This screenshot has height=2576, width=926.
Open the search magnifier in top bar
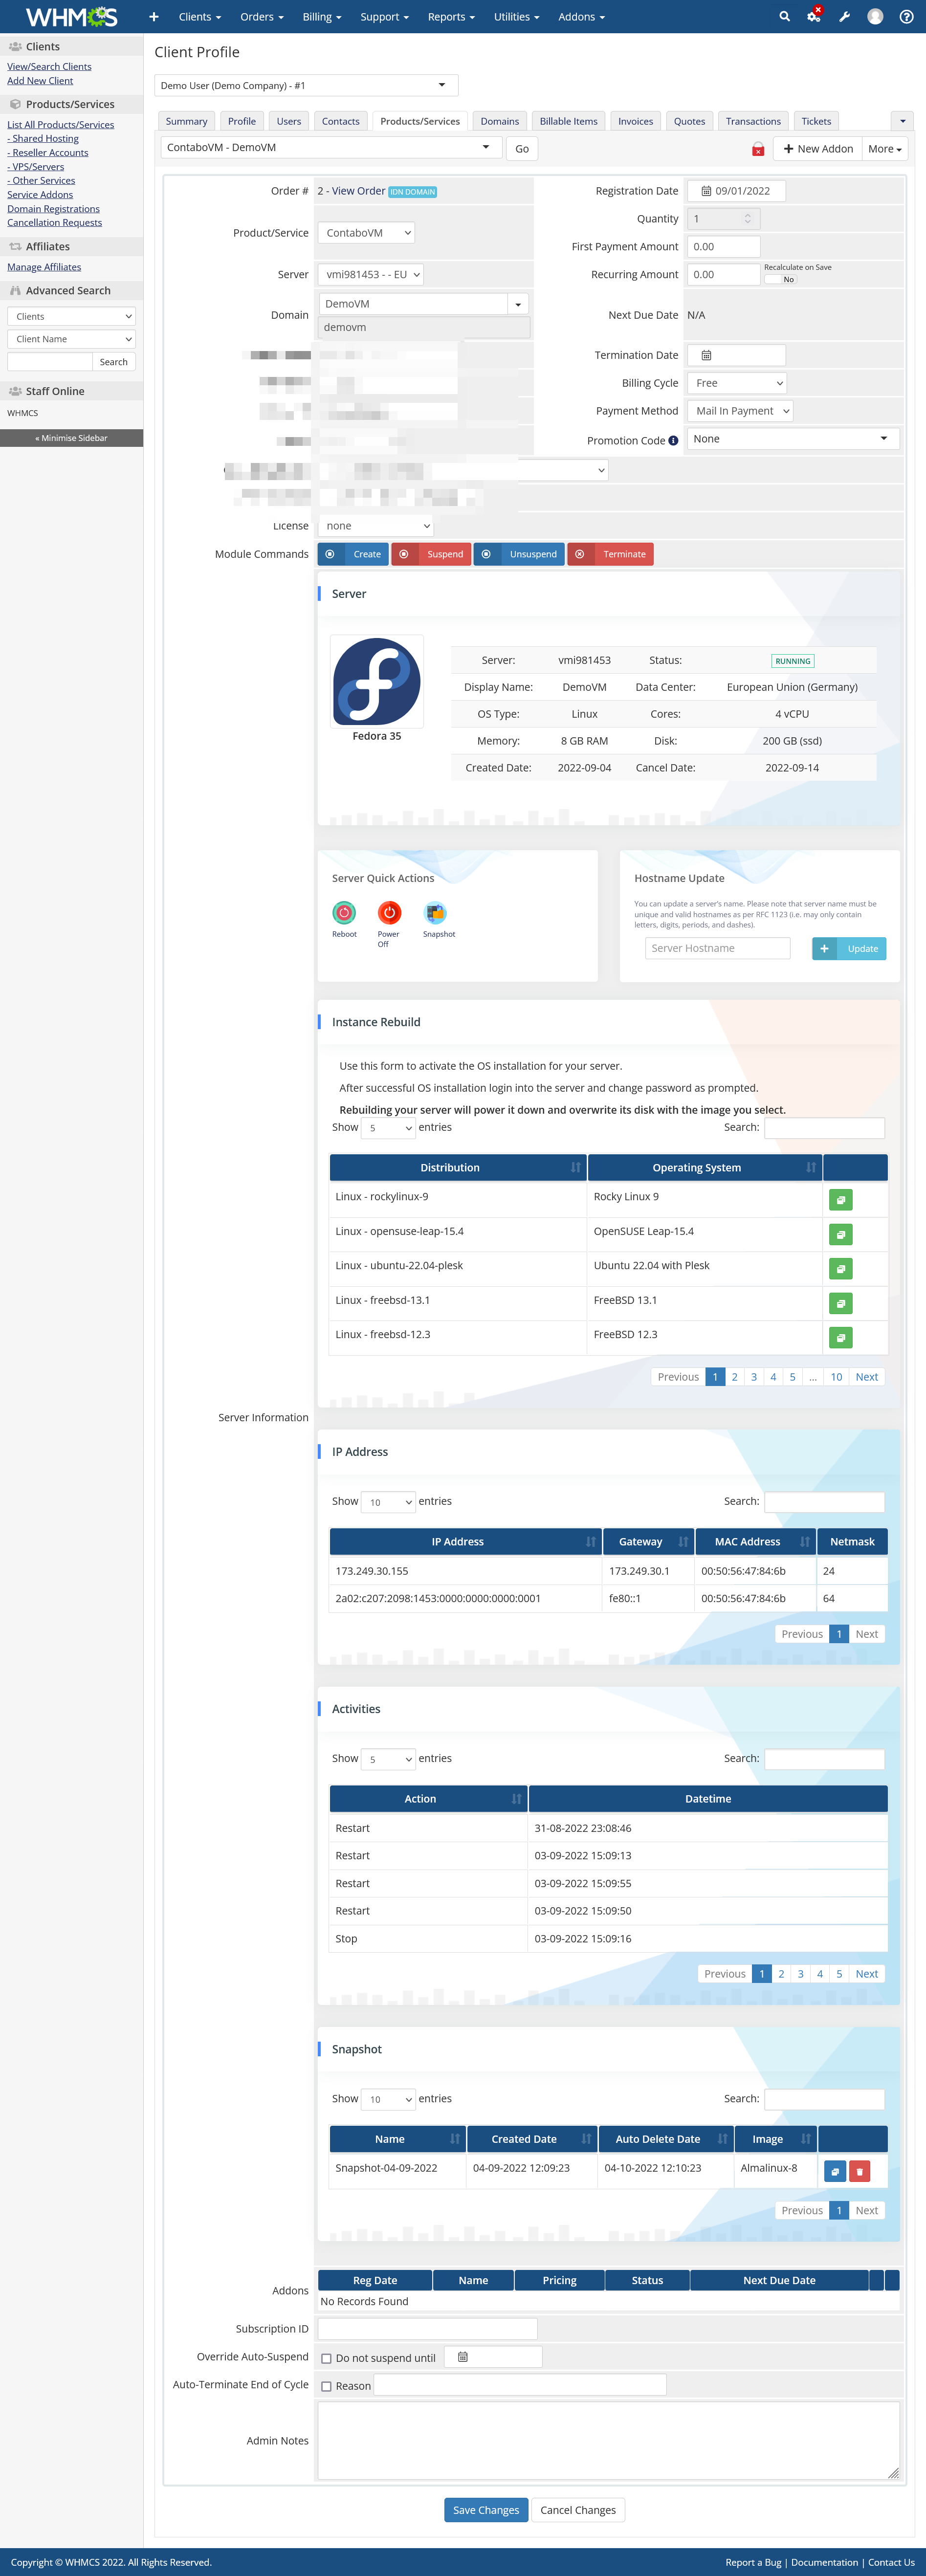click(x=784, y=17)
